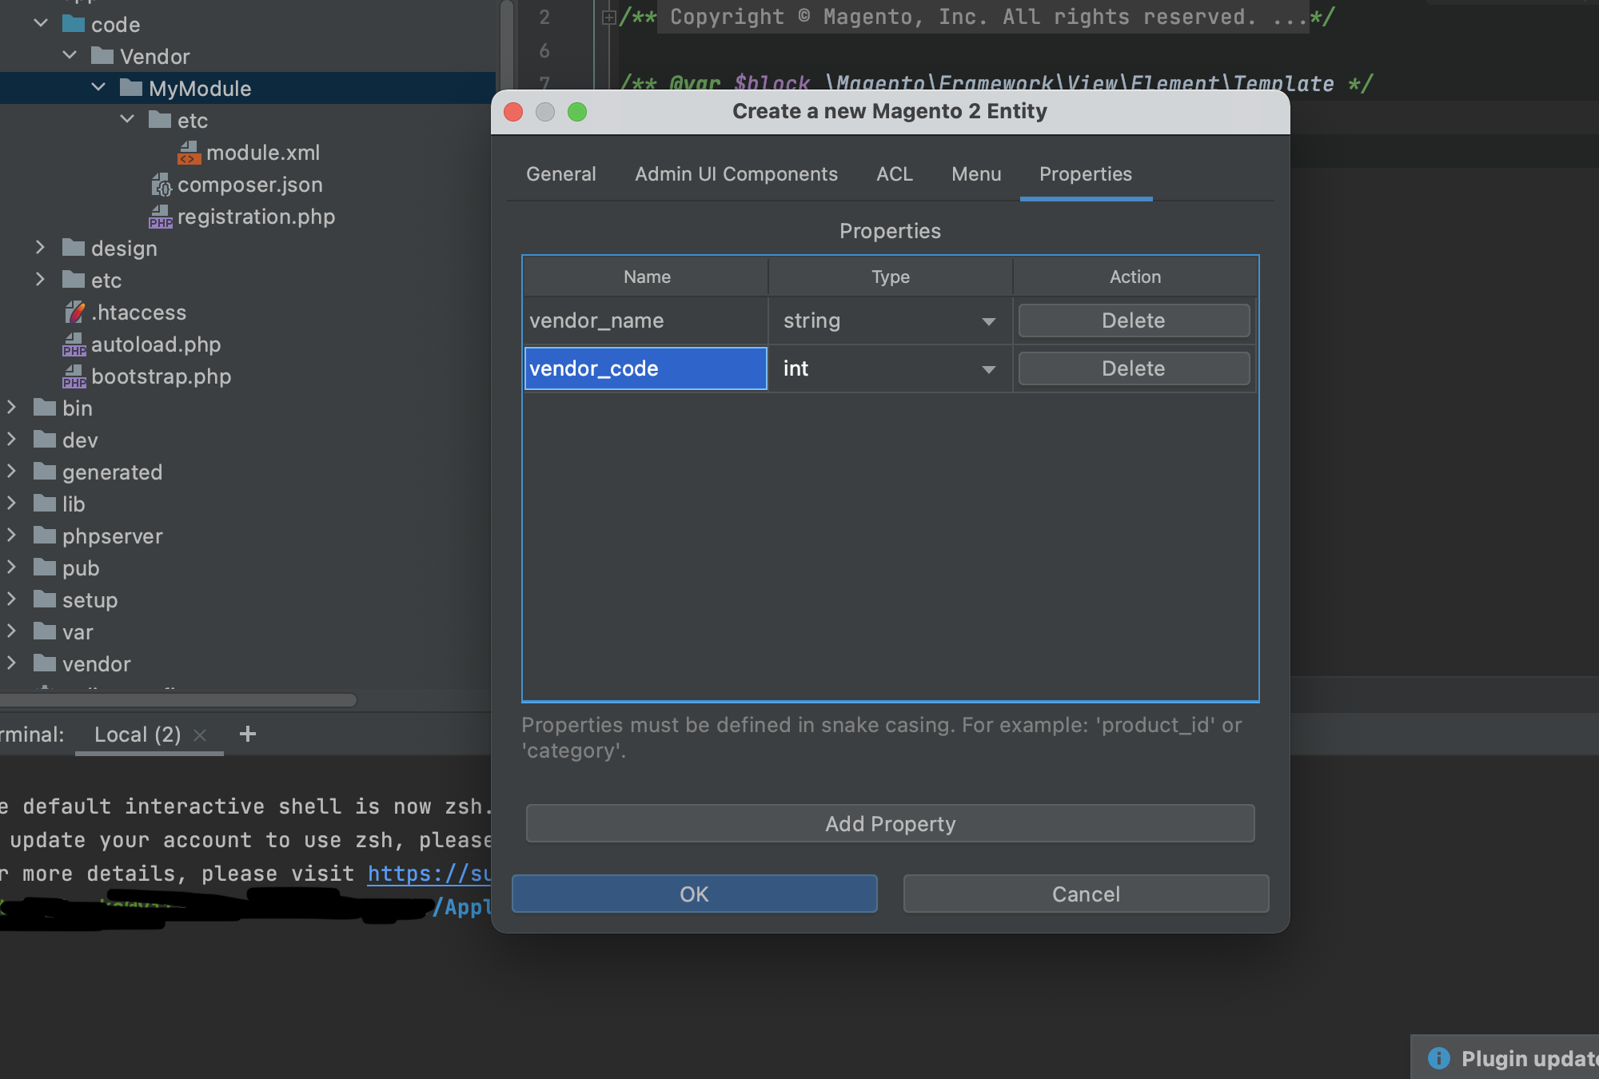The image size is (1599, 1079).
Task: Click the module.xml file icon
Action: [x=189, y=153]
